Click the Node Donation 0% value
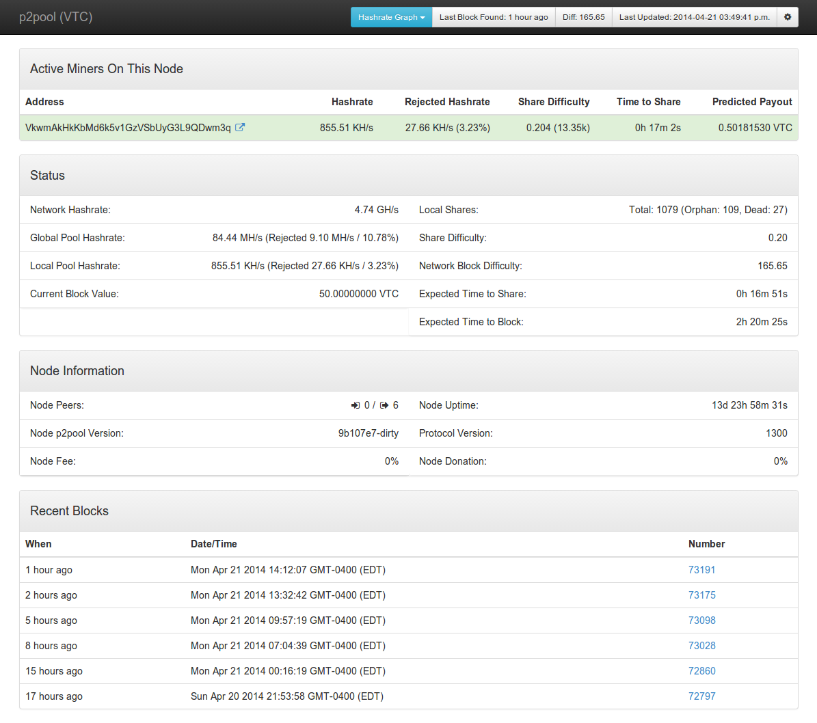 coord(781,461)
